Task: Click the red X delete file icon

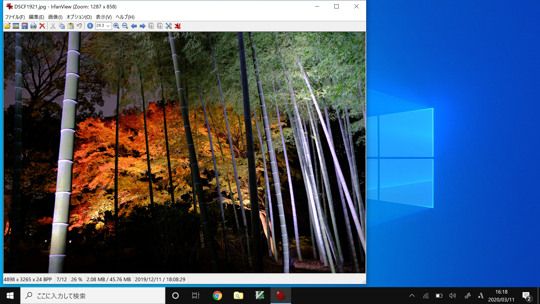Action: pos(42,26)
